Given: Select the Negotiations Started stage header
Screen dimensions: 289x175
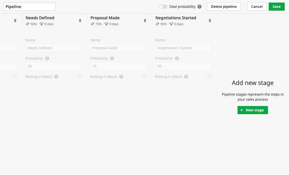Looking at the screenshot, I should (x=177, y=20).
